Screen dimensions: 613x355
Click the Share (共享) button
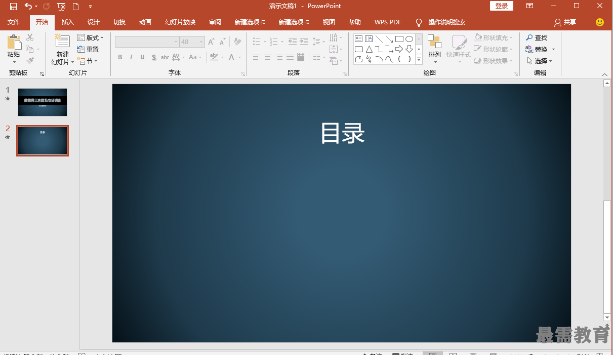[x=565, y=22]
